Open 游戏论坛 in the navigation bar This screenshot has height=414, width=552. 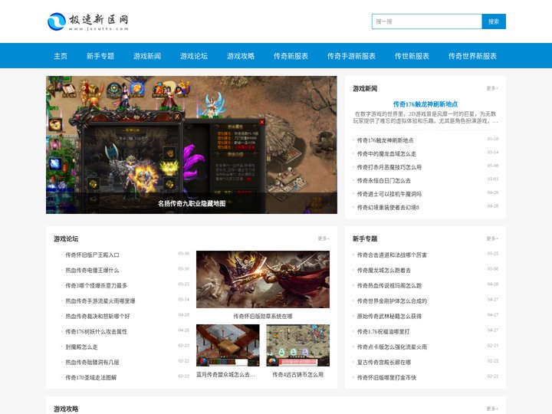point(194,56)
